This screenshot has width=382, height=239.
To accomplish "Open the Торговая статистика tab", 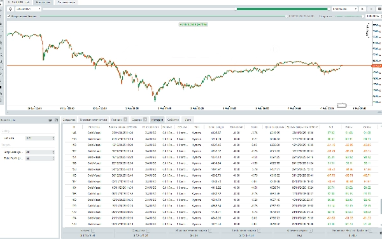I will click(x=94, y=119).
